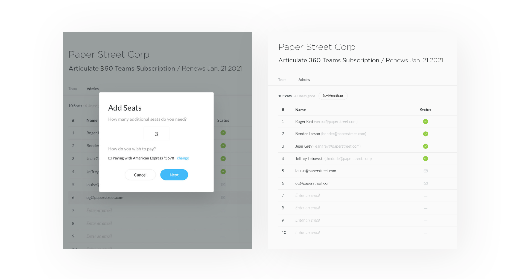Image resolution: width=525 pixels, height=279 pixels.
Task: Switch to the Team tab
Action: coord(282,79)
